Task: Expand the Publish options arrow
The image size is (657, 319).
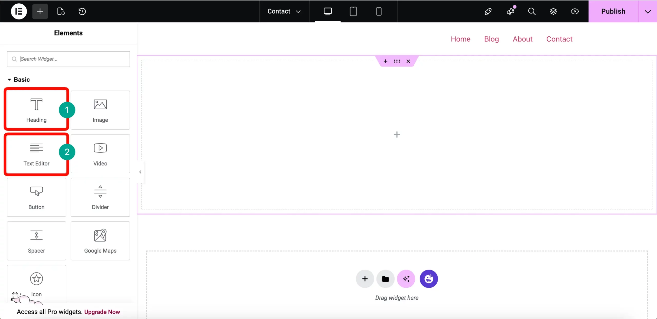Action: [x=648, y=11]
